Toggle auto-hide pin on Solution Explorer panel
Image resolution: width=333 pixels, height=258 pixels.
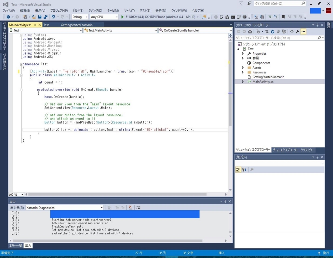click(x=317, y=25)
